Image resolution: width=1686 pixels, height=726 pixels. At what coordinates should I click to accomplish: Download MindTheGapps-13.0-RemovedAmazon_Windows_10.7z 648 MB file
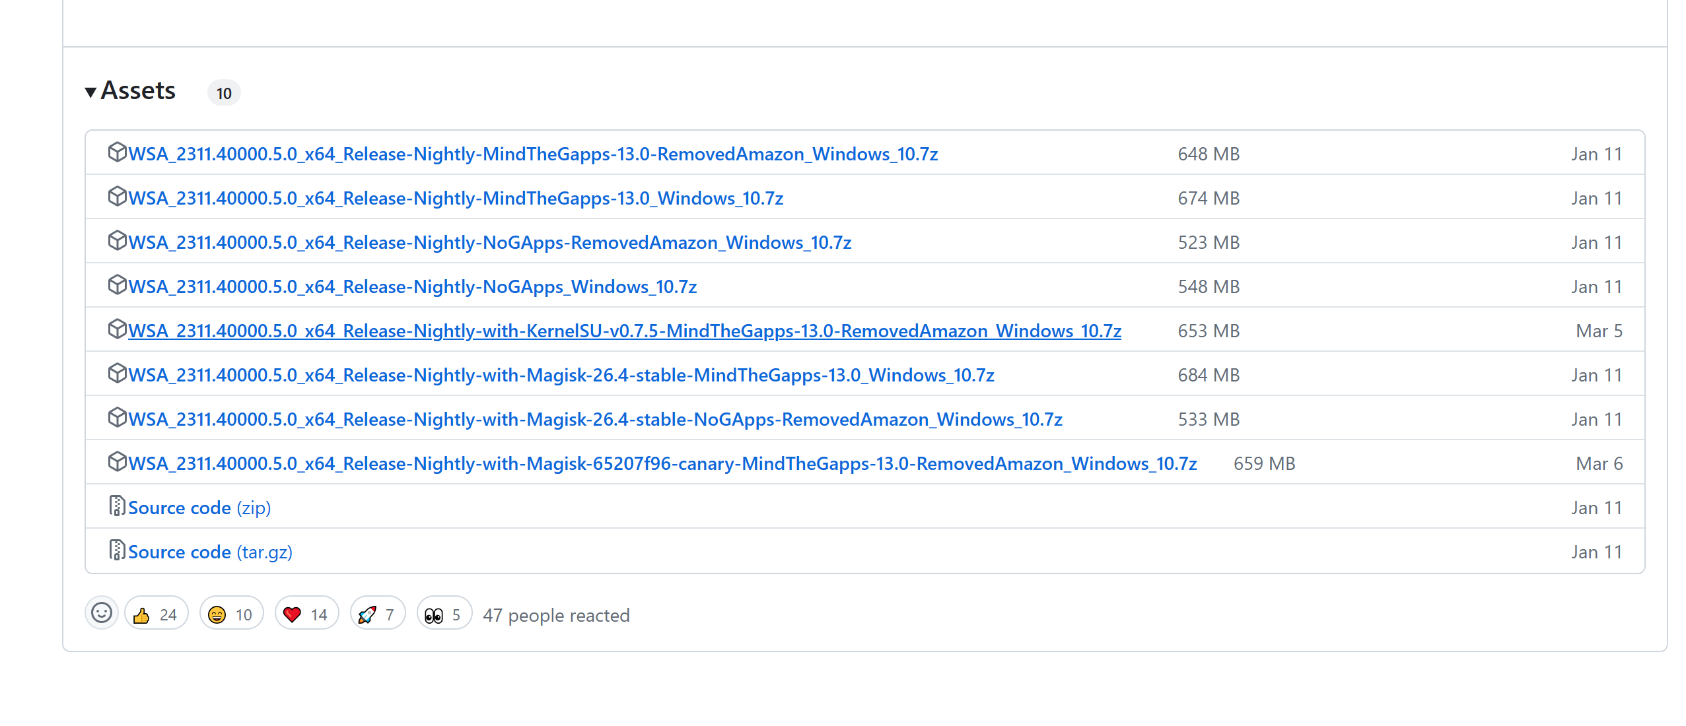533,154
